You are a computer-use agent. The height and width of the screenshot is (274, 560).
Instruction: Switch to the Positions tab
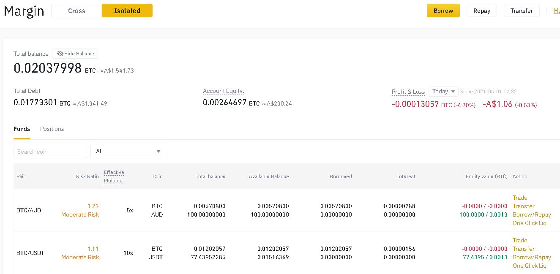52,129
